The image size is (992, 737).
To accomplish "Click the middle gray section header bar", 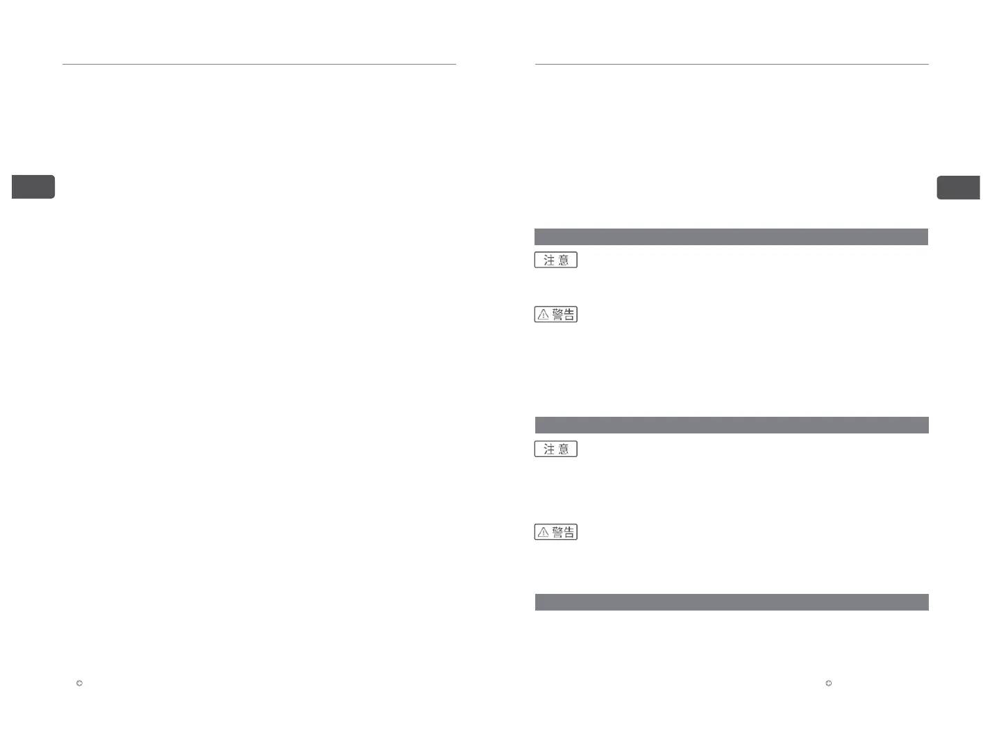I will click(732, 425).
